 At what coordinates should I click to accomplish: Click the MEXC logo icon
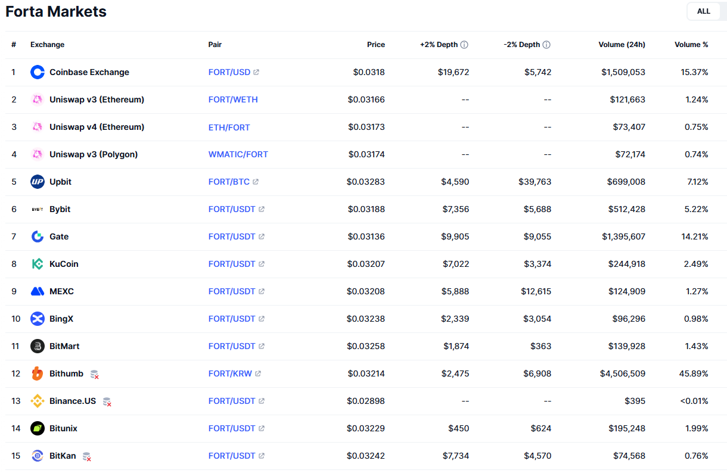[x=38, y=291]
